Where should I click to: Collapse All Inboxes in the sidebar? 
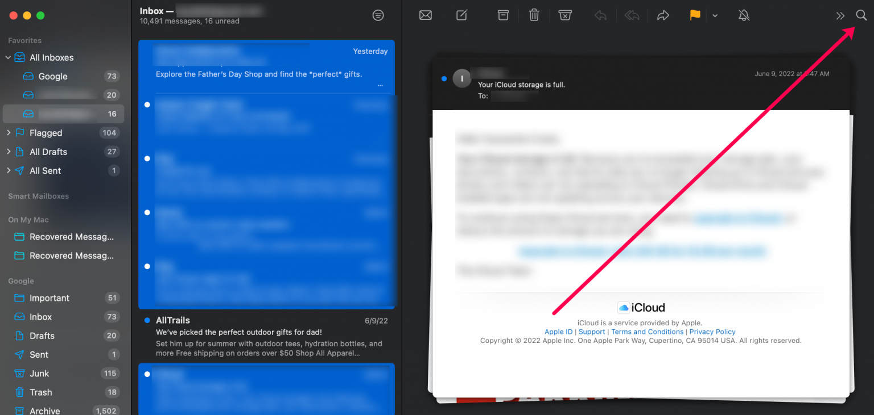point(8,57)
